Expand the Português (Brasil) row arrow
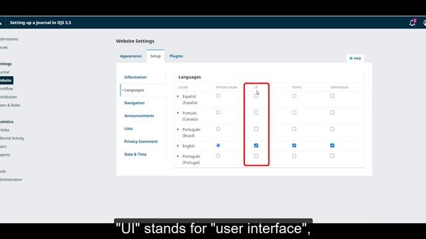Image resolution: width=426 pixels, height=239 pixels. 178,129
